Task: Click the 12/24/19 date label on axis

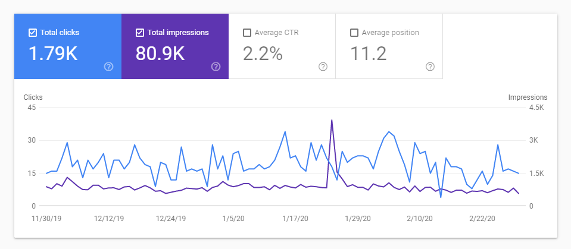Action: [x=170, y=218]
